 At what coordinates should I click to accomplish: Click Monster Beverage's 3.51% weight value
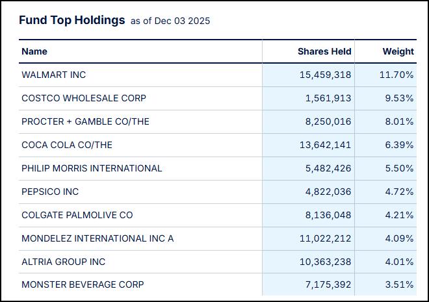pos(399,284)
